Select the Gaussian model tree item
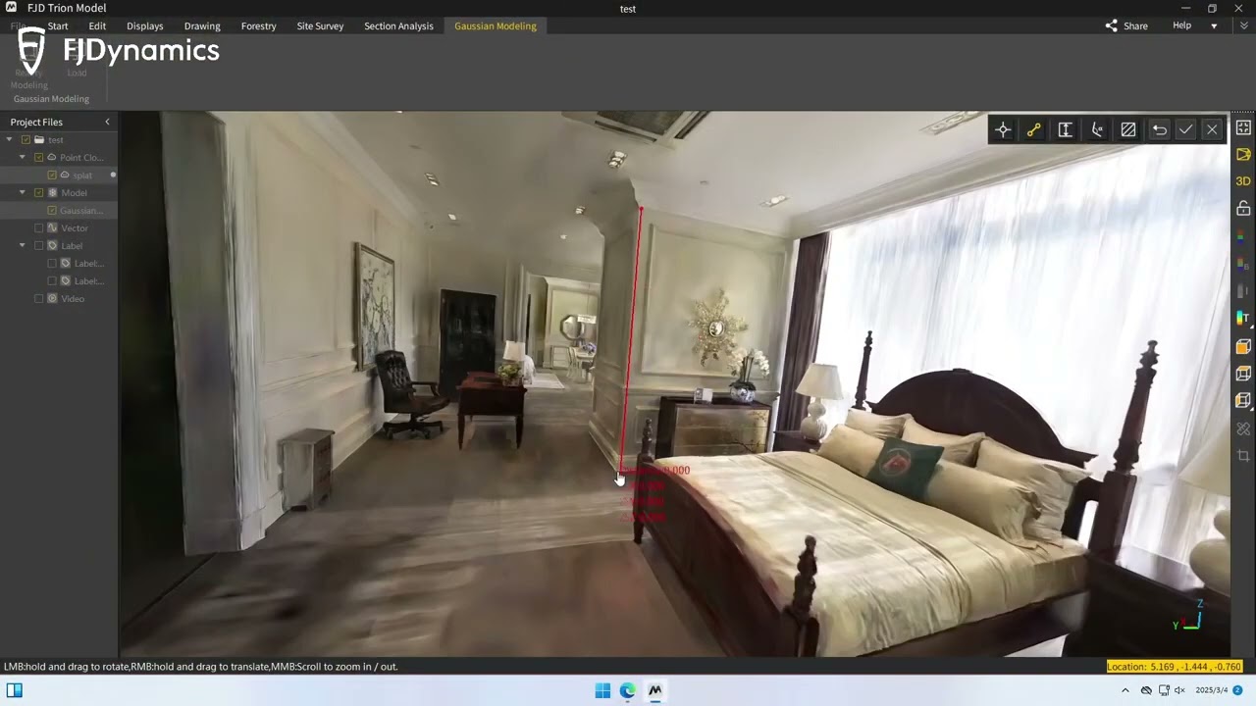 point(59,211)
